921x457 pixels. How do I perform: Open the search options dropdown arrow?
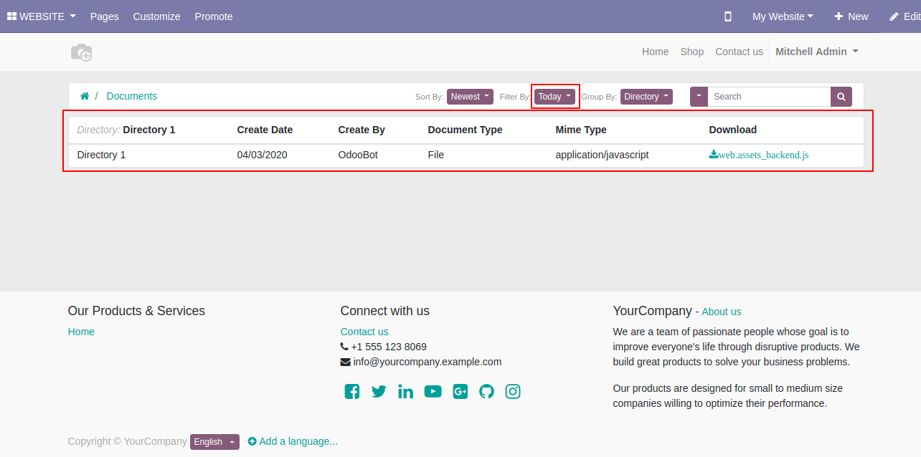(x=699, y=97)
